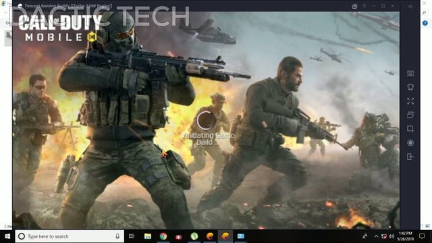Click the pin icon in the Gaming Buddy title bar
The width and height of the screenshot is (432, 243).
click(x=354, y=6)
